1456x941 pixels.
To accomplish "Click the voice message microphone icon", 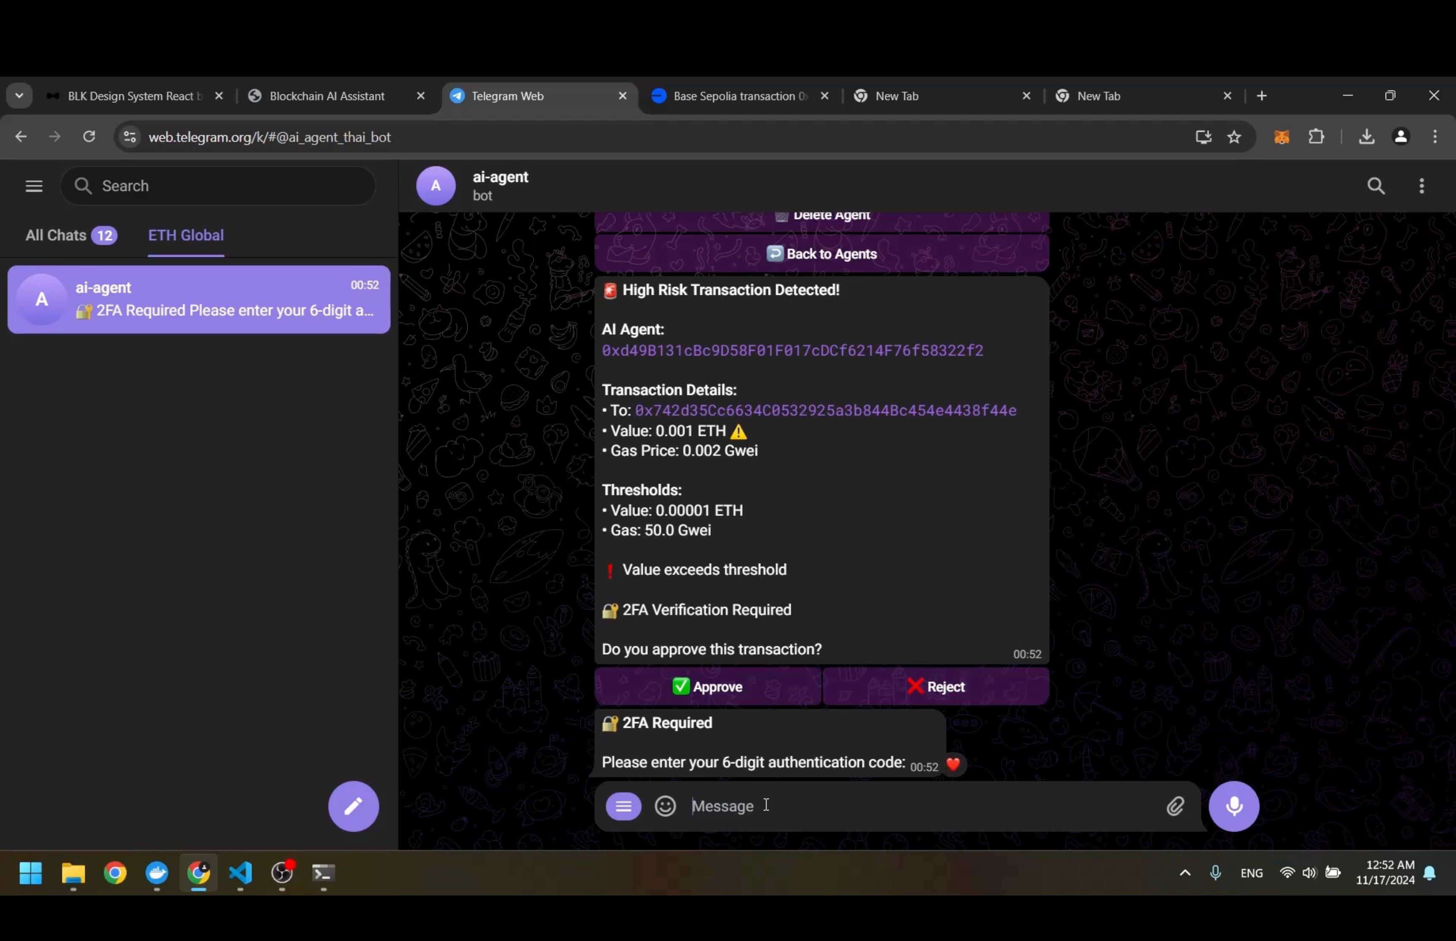I will 1234,805.
